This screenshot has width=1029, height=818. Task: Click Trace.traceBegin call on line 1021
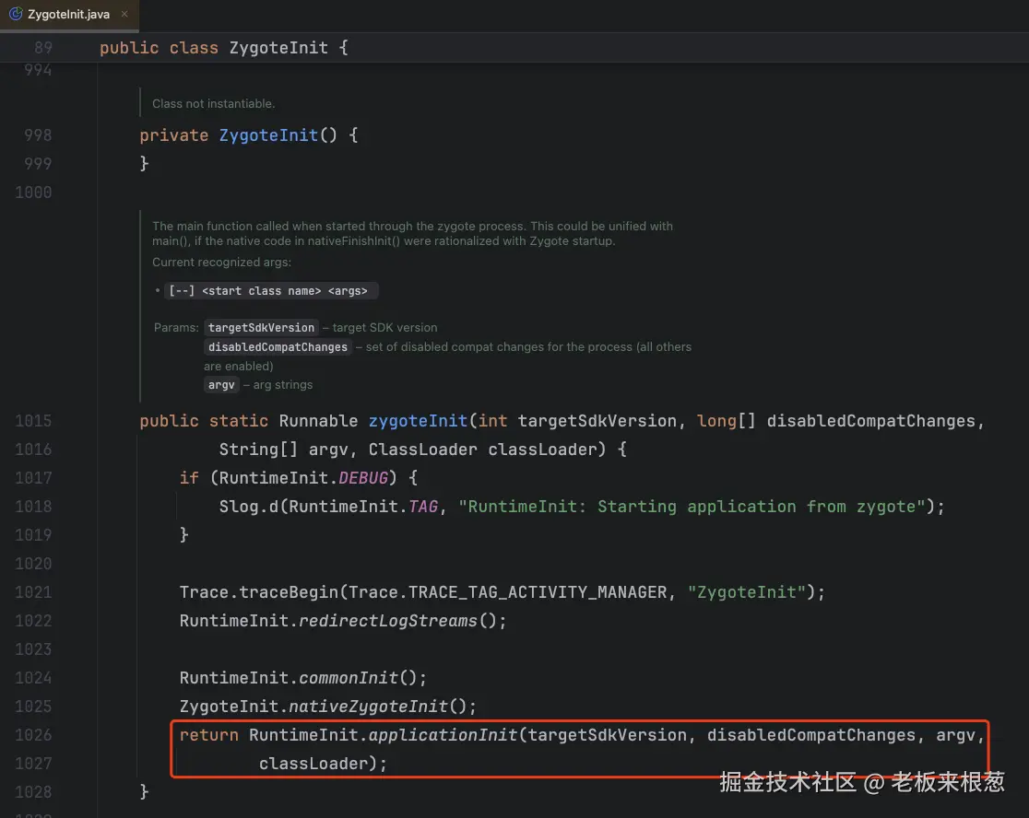click(x=258, y=592)
